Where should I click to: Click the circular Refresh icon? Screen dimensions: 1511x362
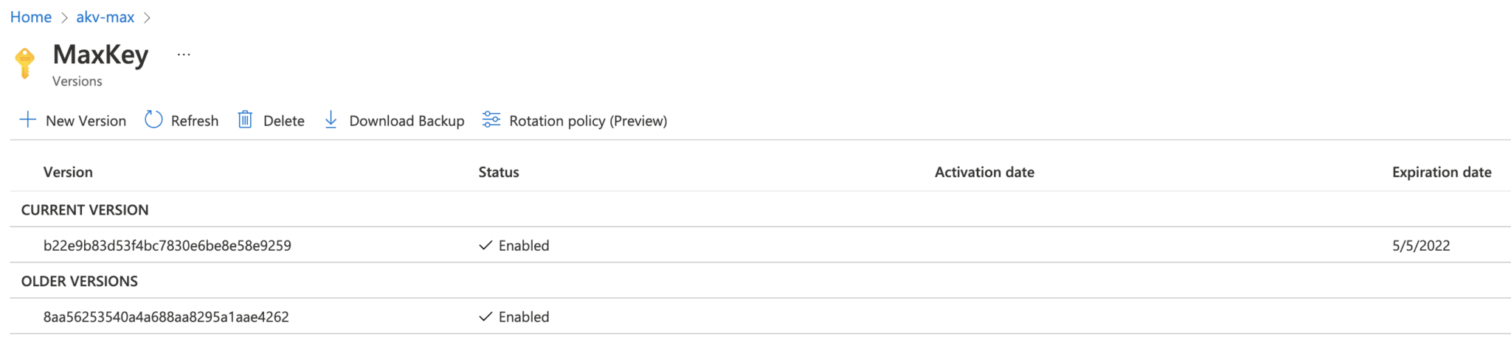(153, 120)
